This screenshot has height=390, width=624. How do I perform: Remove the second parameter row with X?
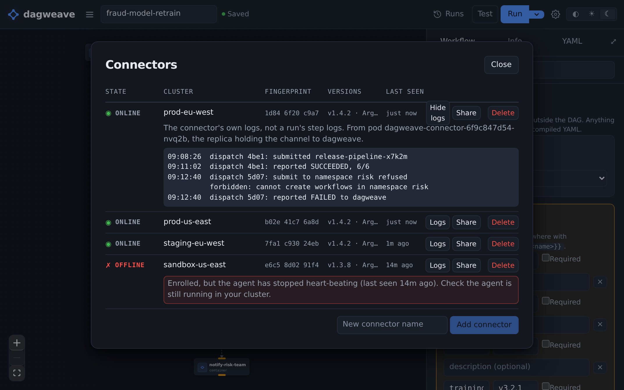[600, 324]
